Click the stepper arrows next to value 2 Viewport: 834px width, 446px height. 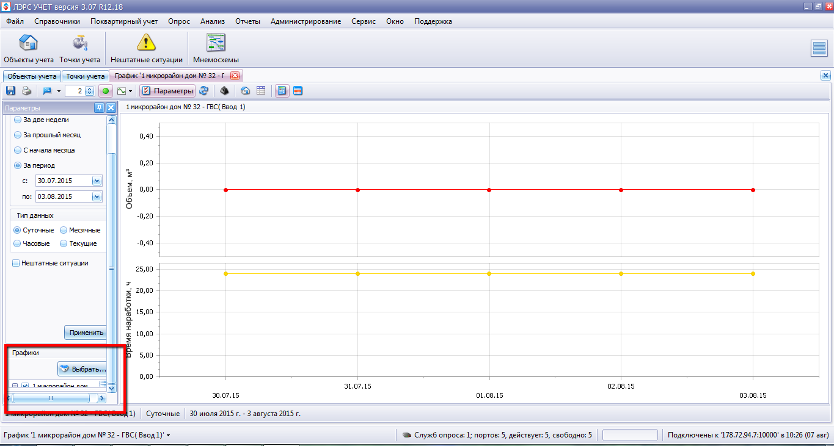click(x=89, y=91)
